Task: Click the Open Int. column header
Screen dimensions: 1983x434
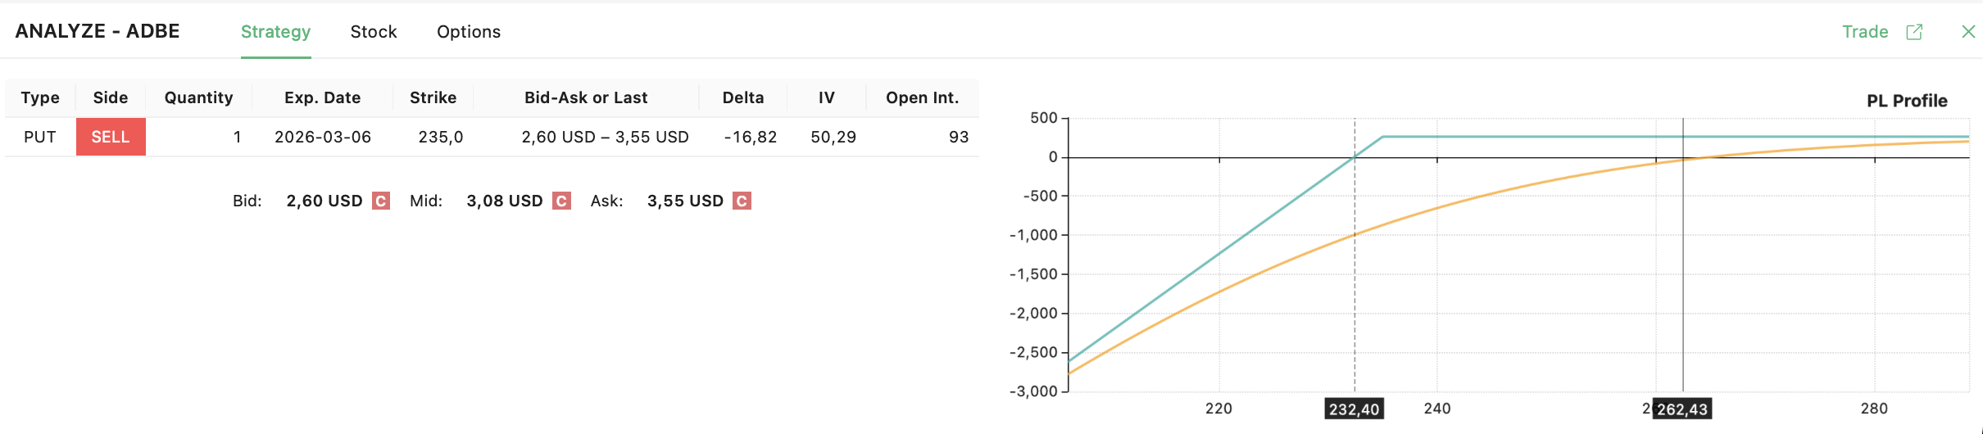Action: point(922,98)
